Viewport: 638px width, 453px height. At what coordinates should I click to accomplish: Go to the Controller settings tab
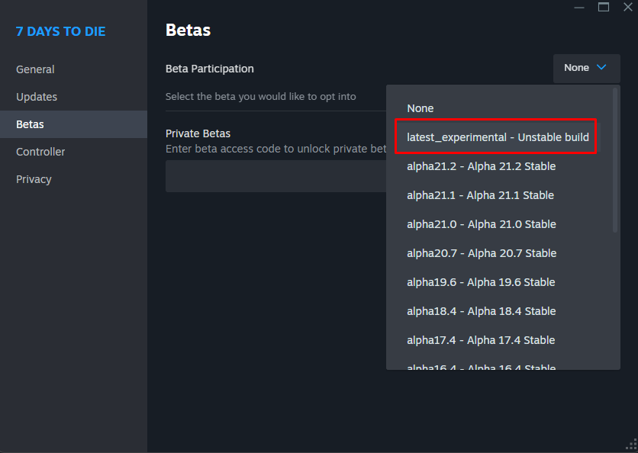point(40,152)
